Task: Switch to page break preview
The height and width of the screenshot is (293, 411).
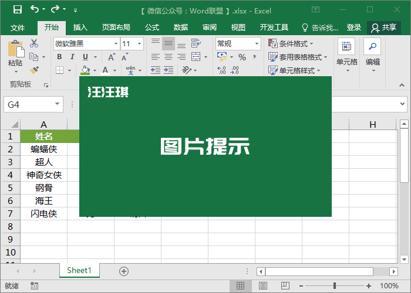Action: (x=285, y=286)
